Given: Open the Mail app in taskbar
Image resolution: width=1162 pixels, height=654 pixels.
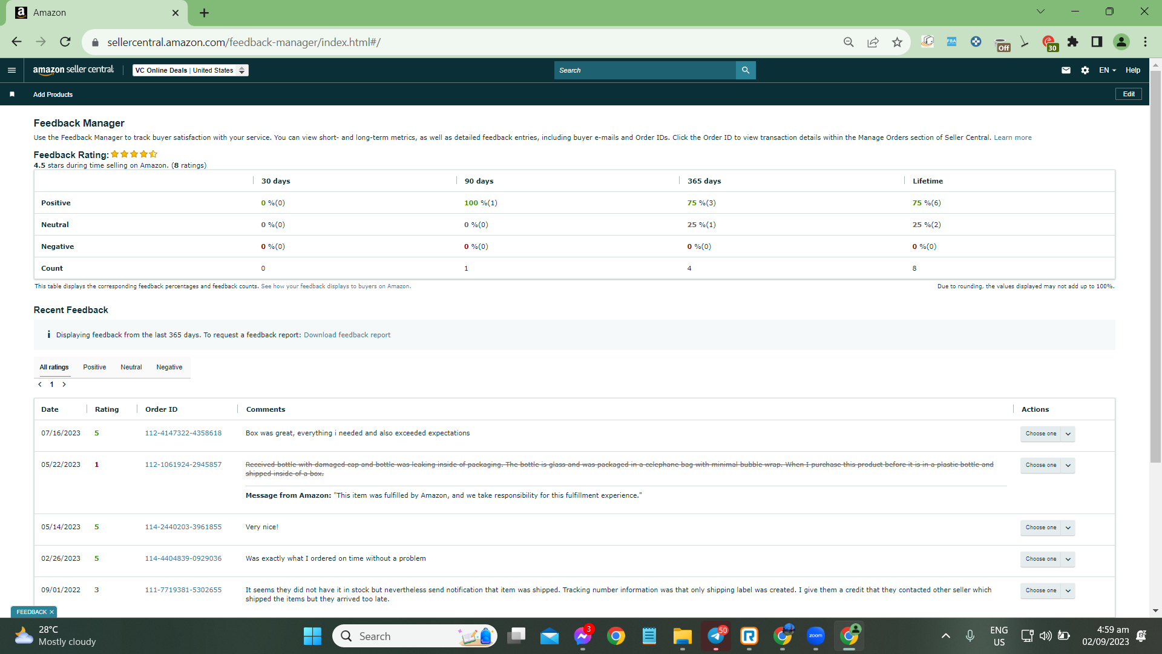Looking at the screenshot, I should point(550,636).
